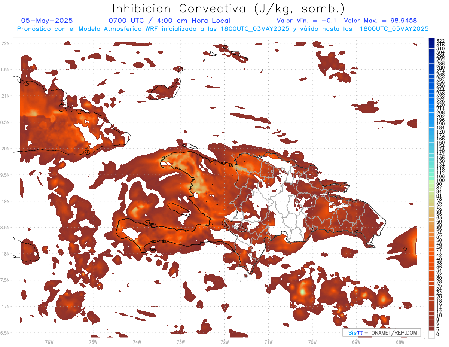Click the '68W' longitude axis label
This screenshot has width=449, height=347.
coord(400,342)
